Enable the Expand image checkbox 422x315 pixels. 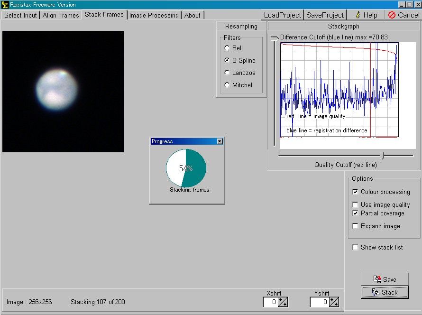click(355, 226)
